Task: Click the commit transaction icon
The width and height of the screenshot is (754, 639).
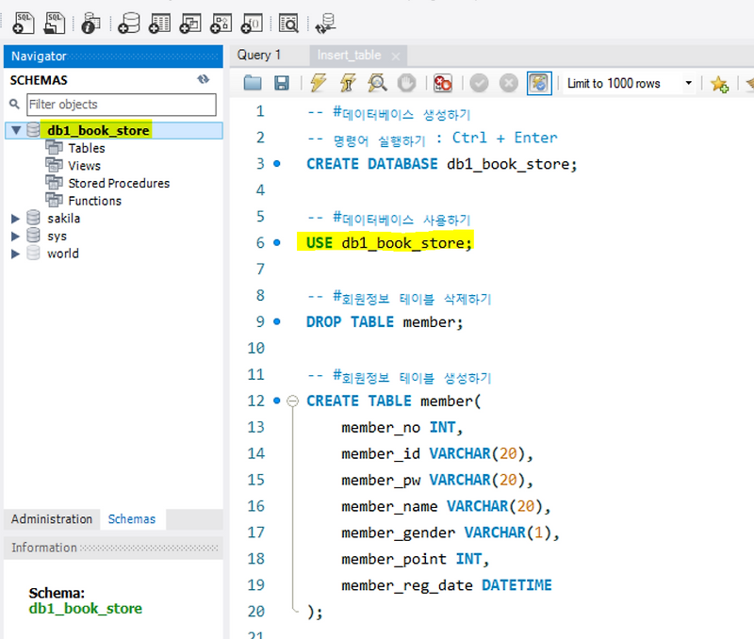Action: click(479, 83)
